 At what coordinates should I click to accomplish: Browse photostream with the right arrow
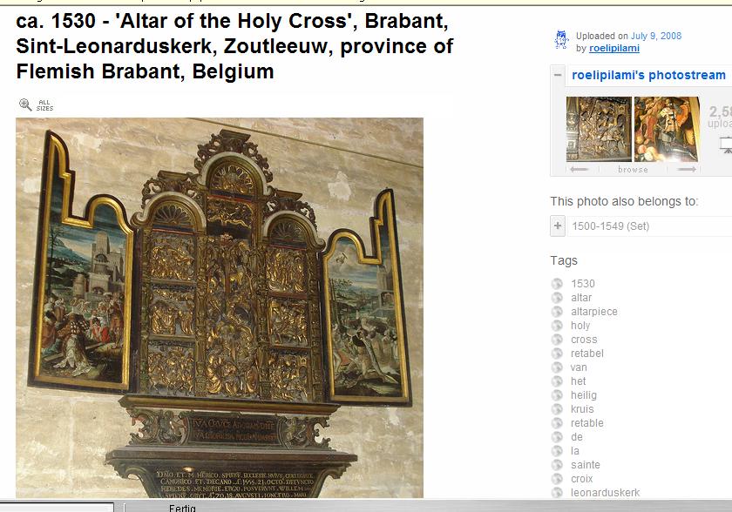tap(688, 169)
